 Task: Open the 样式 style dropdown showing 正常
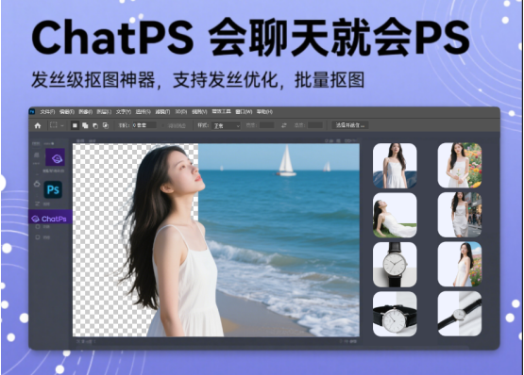tap(227, 125)
